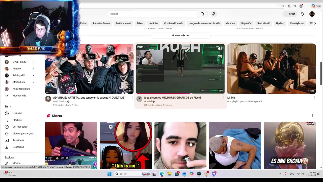Select the Noticias chip
The width and height of the screenshot is (323, 182).
click(154, 23)
